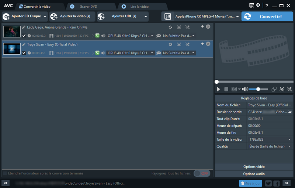The height and width of the screenshot is (188, 295).
Task: Collapse left panel with double-left arrows
Action: (x=6, y=183)
